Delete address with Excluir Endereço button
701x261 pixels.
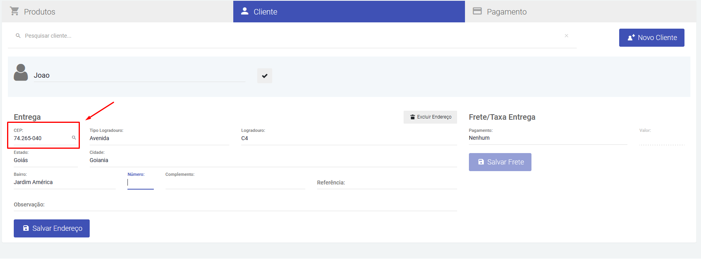pos(430,117)
